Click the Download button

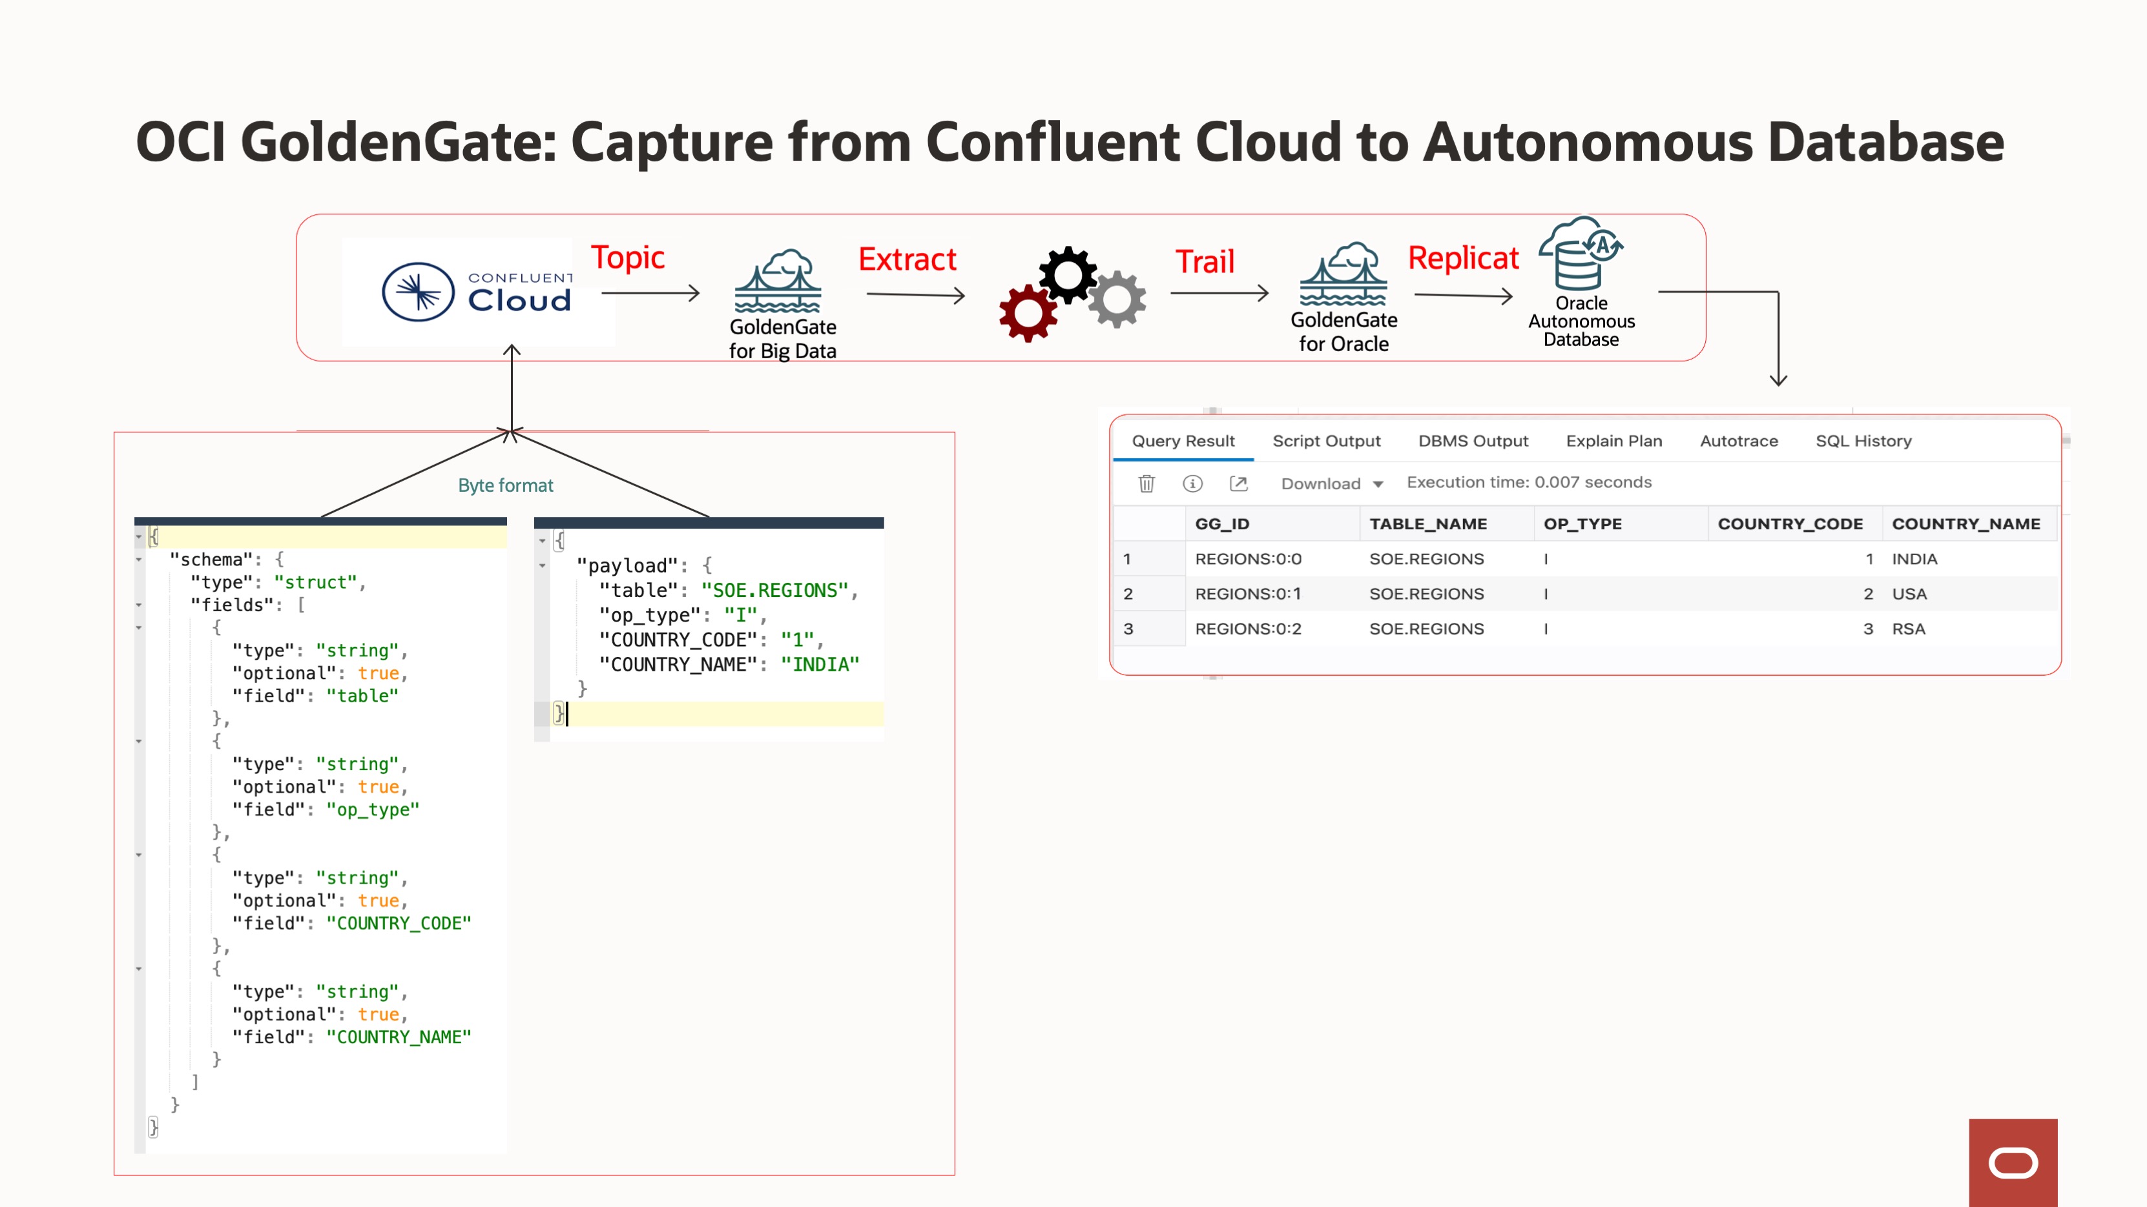(x=1320, y=483)
